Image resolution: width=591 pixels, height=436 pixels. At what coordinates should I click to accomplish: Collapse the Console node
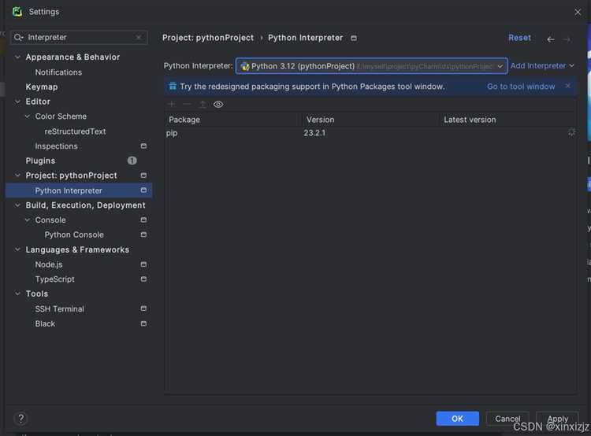[x=27, y=220]
